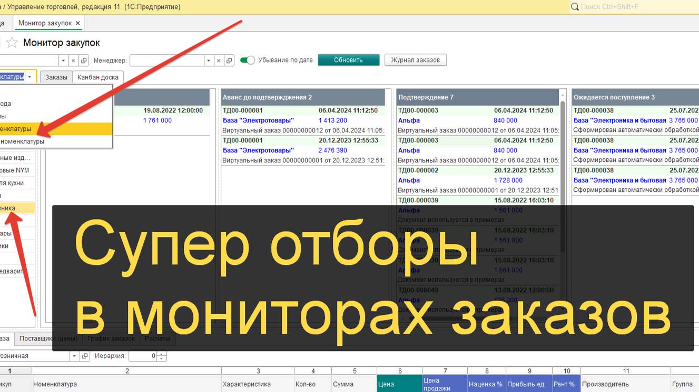Select date 19.08.2022 12:00:00
The height and width of the screenshot is (392, 699).
(173, 110)
